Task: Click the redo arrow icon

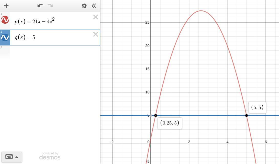Action: [50, 6]
